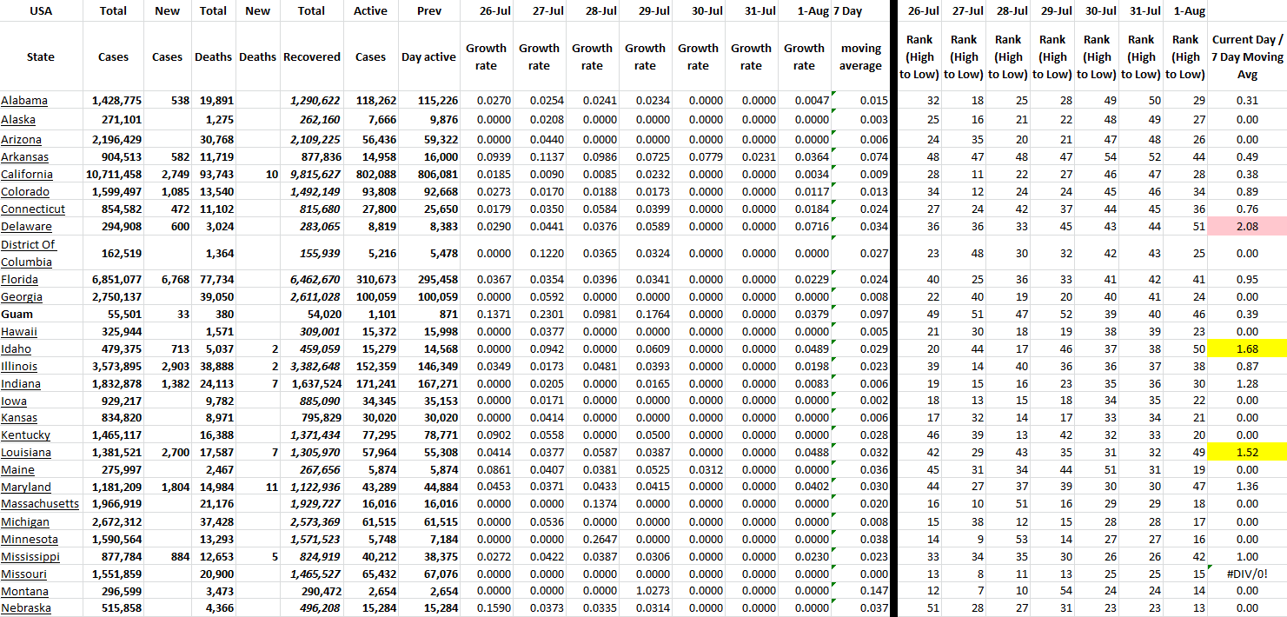Select Montana's 29-Jul growth rate 1.0273

point(645,591)
